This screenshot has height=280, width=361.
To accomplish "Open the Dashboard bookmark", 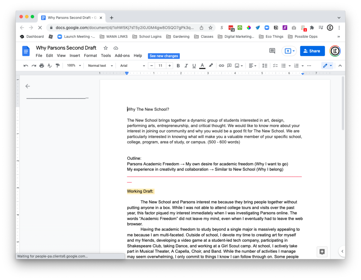I will 32,36.
